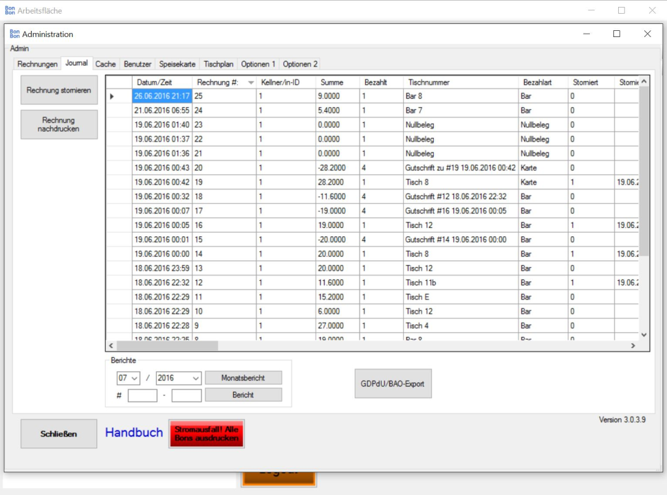Click the sort arrow in Rechnung # column header
Screen dimensions: 667x495
tap(250, 82)
